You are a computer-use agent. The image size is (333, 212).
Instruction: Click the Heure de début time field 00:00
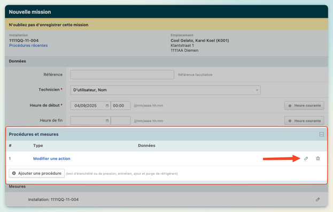click(x=121, y=105)
